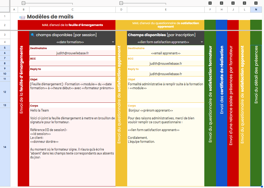This screenshot has width=264, height=188.
Task: Click the magnifier icon before champs disponibles
Action: point(33,35)
